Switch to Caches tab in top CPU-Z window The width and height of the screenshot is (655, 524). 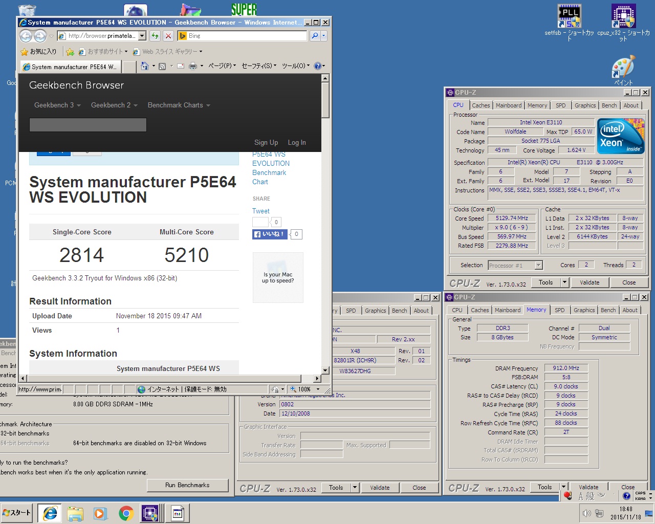coord(481,105)
